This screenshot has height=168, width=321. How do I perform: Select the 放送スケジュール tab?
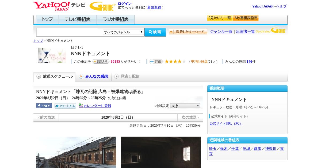click(x=55, y=77)
